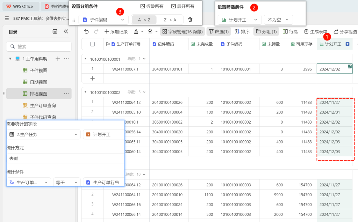Switch to the 找稻壳模板 tab
Image resolution: width=358 pixels, height=222 pixels.
click(55, 6)
